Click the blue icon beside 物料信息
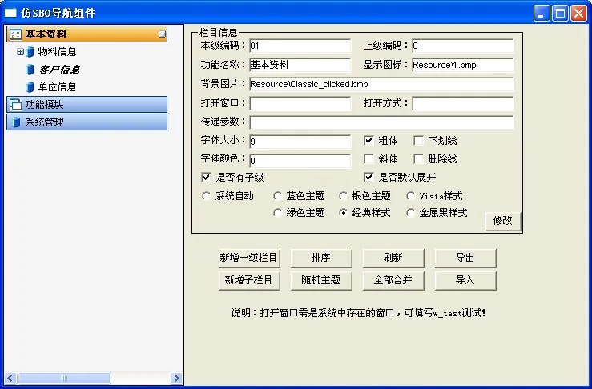Screen dimensions: 592x389 pos(30,52)
